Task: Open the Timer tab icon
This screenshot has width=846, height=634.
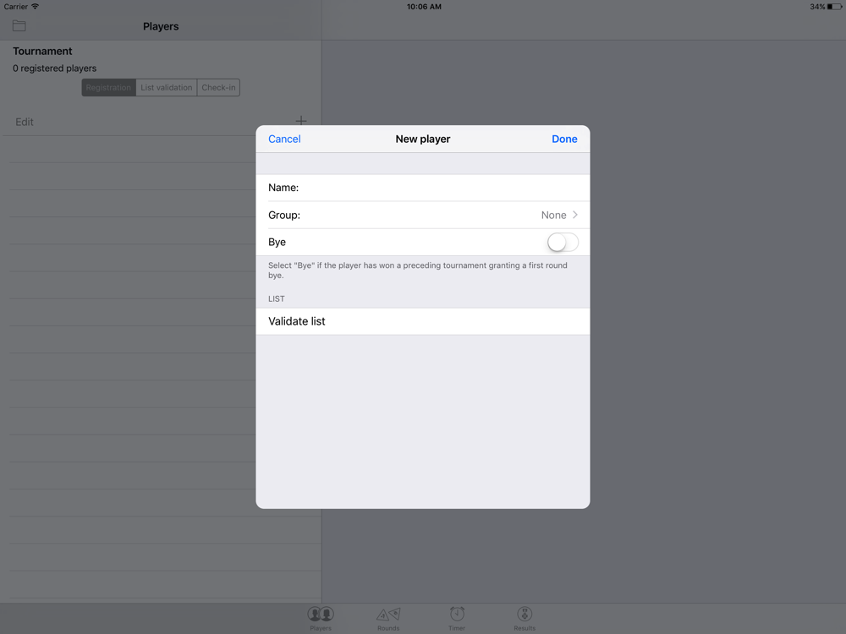Action: pos(457,619)
